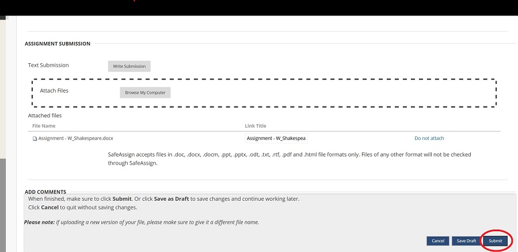The width and height of the screenshot is (518, 252).
Task: Click the 'When finished' instruction line
Action: point(163,198)
